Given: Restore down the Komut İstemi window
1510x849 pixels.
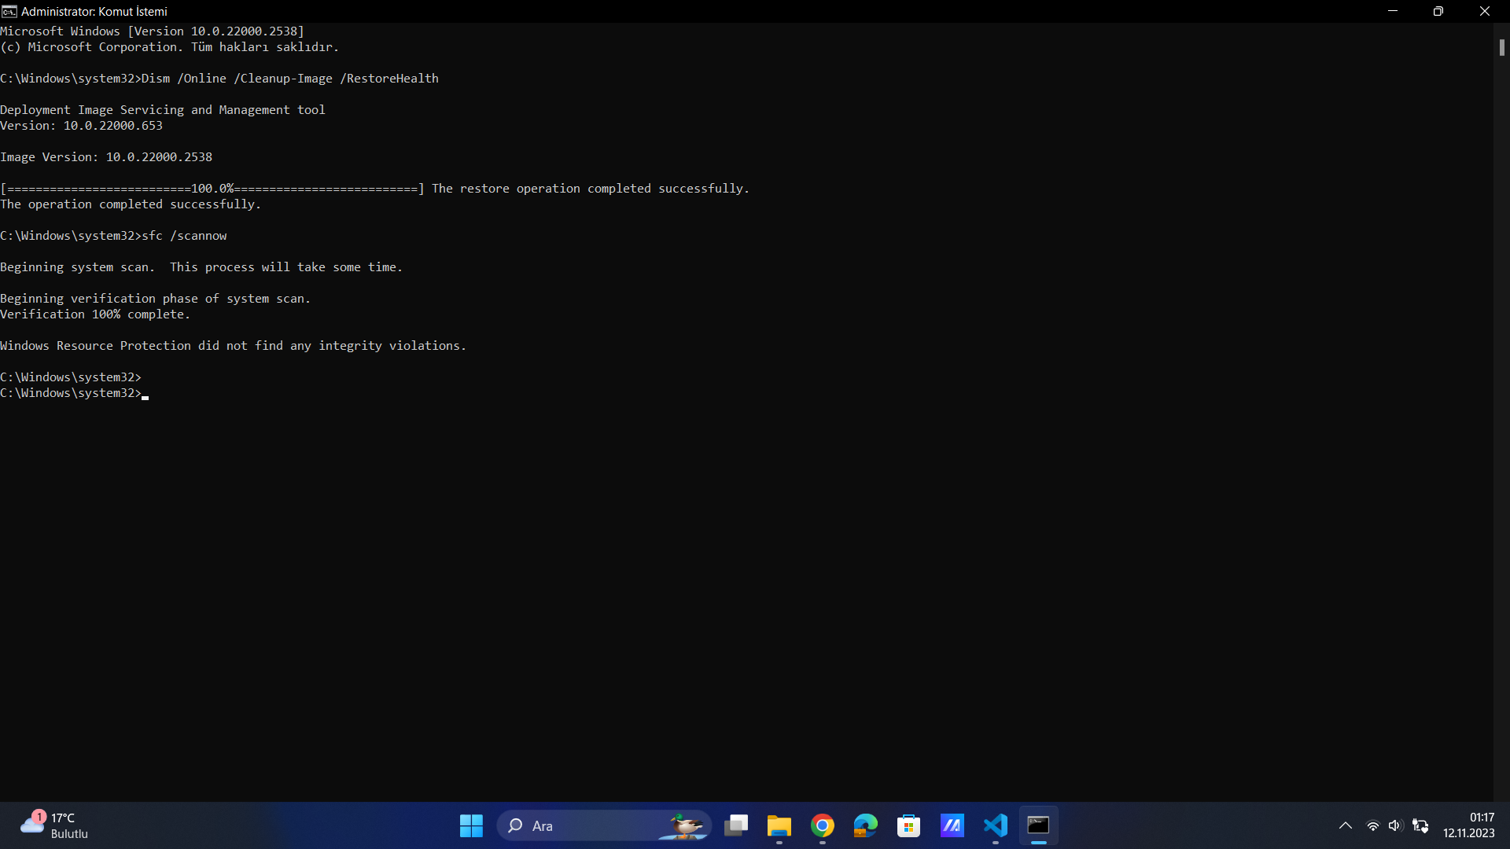Looking at the screenshot, I should pos(1438,11).
